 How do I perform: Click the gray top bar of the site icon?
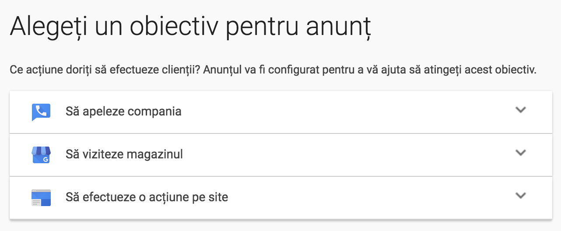41,191
